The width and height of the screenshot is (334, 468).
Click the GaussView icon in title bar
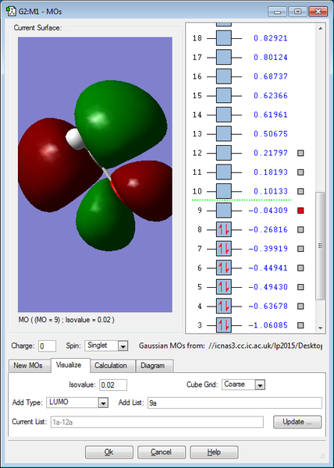[x=11, y=12]
